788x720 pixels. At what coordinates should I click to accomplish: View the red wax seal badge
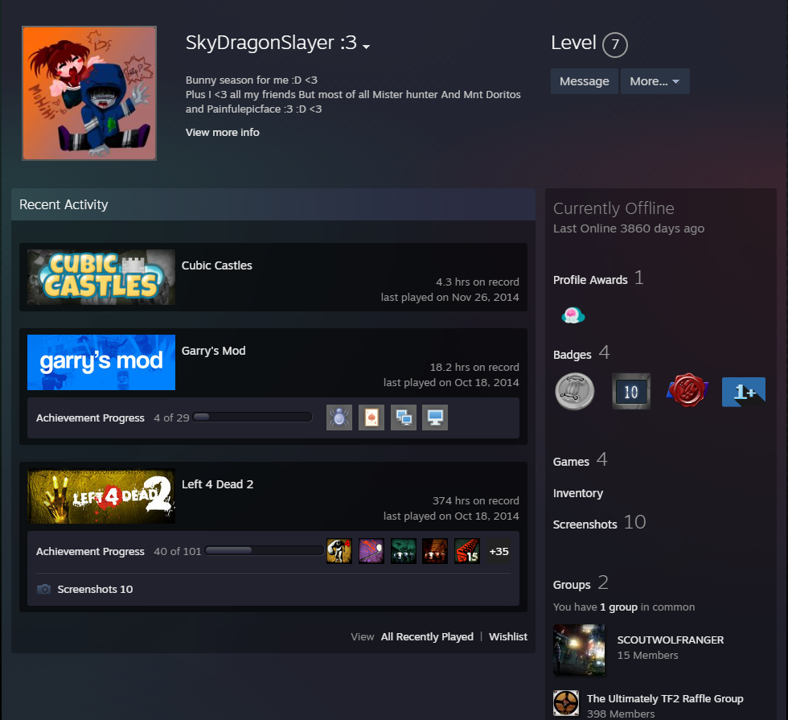(687, 390)
